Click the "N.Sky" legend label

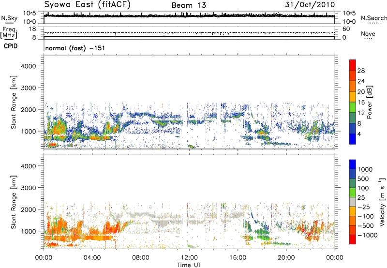click(9, 18)
